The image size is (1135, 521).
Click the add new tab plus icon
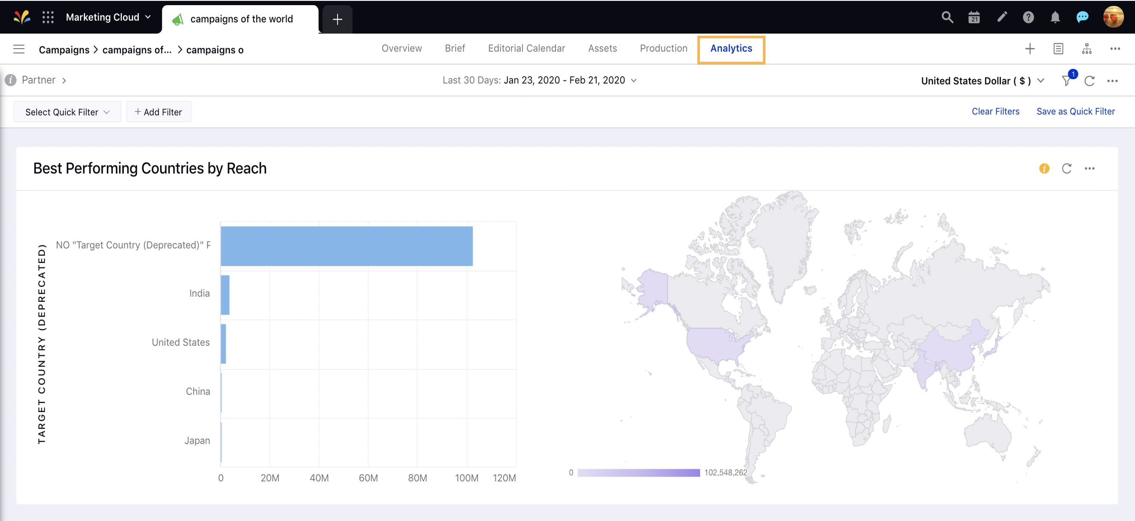[337, 19]
